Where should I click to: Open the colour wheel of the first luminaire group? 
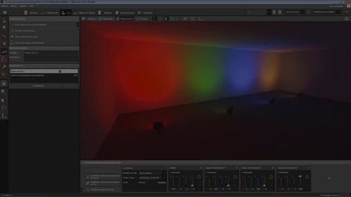click(x=199, y=177)
